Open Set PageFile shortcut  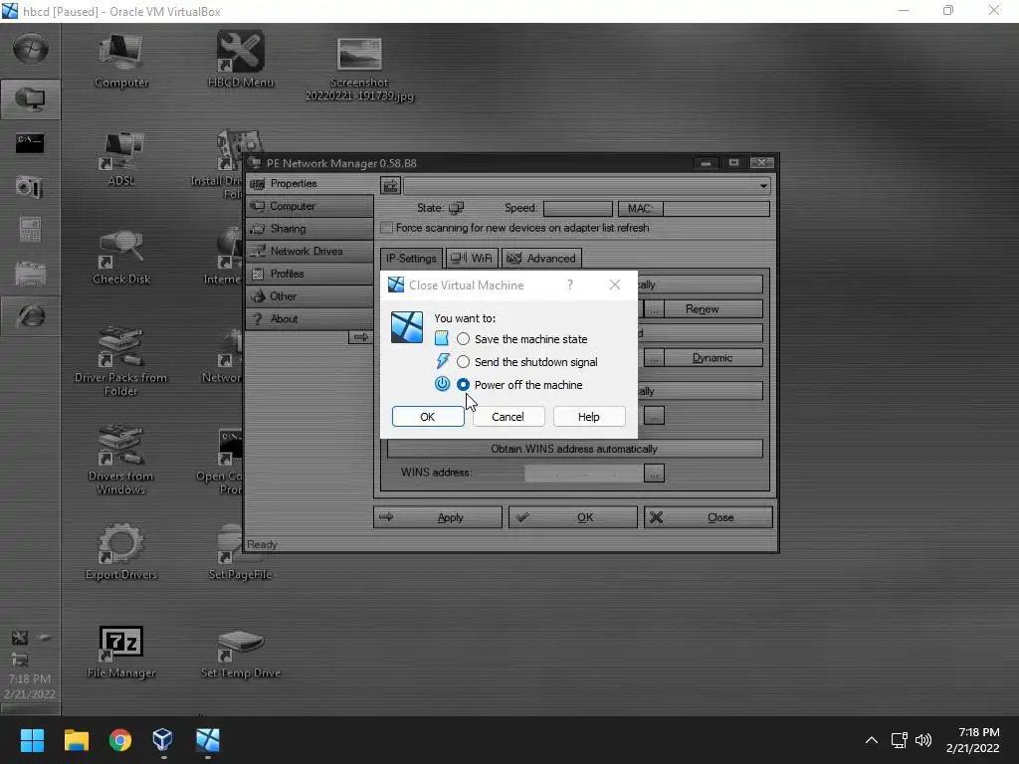coord(240,552)
